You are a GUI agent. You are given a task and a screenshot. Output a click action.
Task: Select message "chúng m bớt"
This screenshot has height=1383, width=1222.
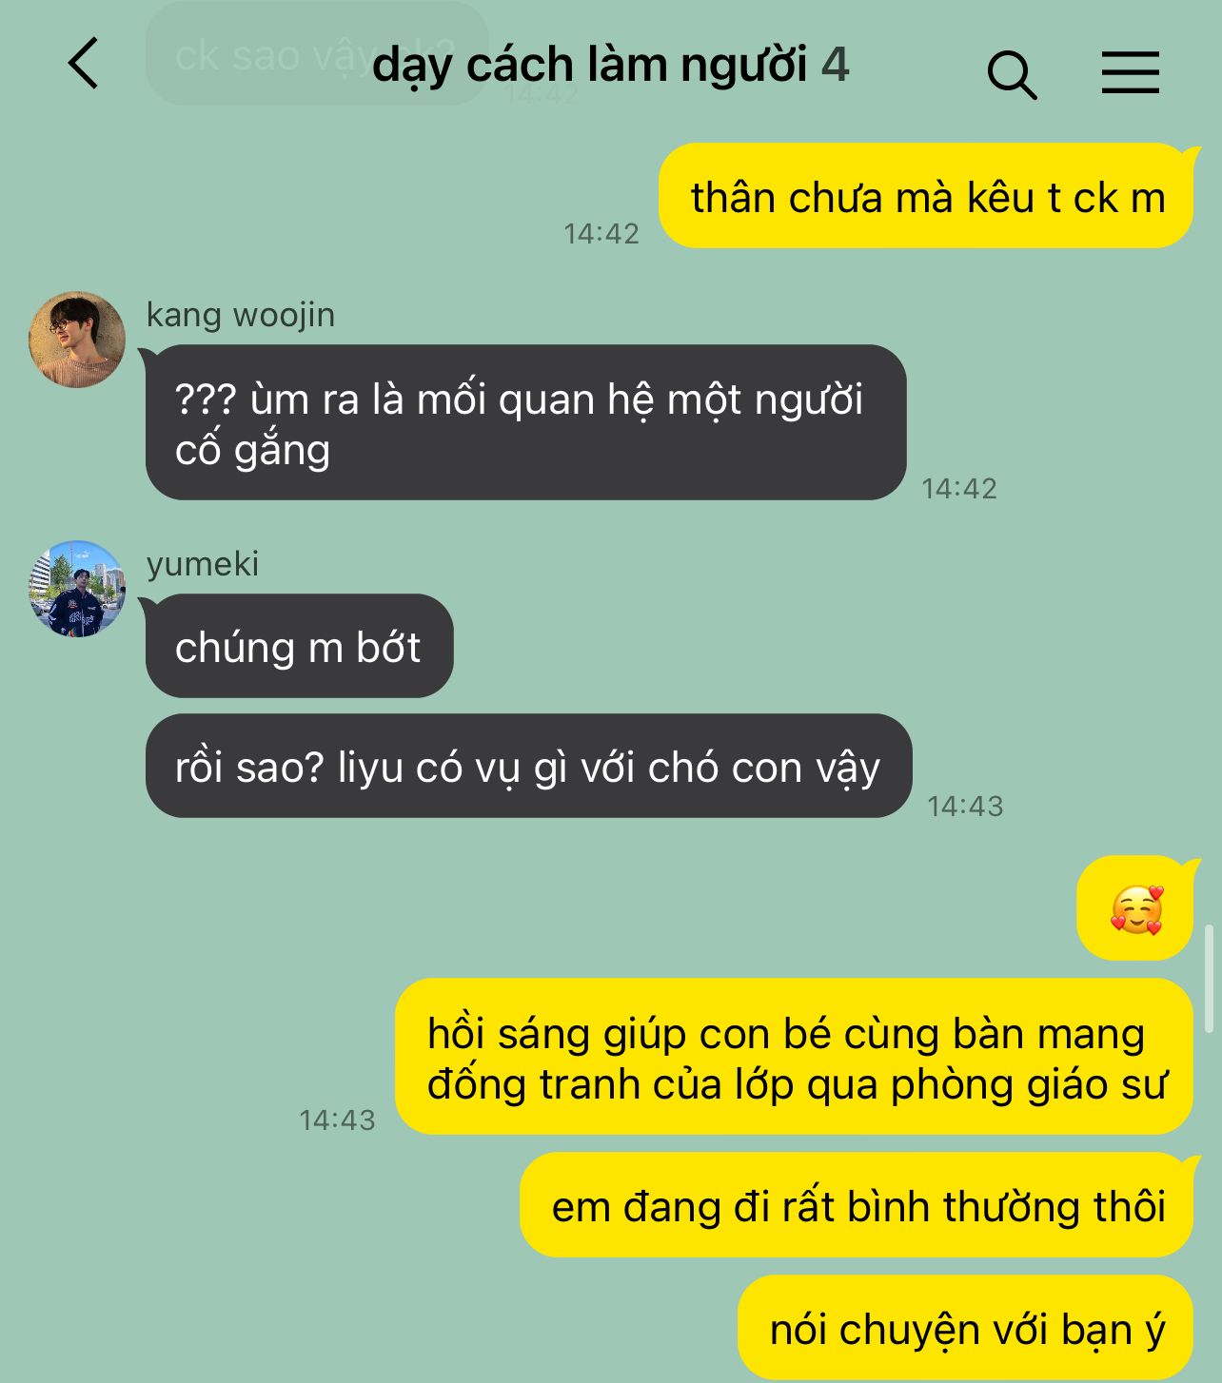299,646
